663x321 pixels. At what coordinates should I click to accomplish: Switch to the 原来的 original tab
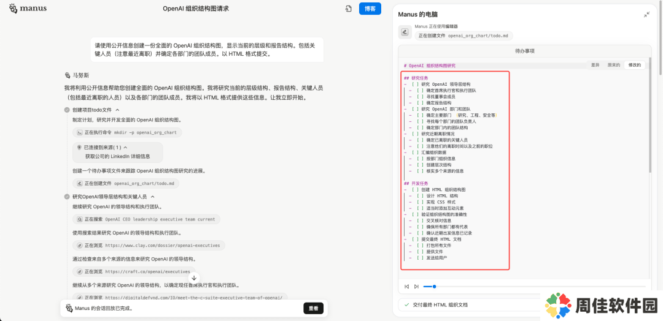tap(613, 65)
